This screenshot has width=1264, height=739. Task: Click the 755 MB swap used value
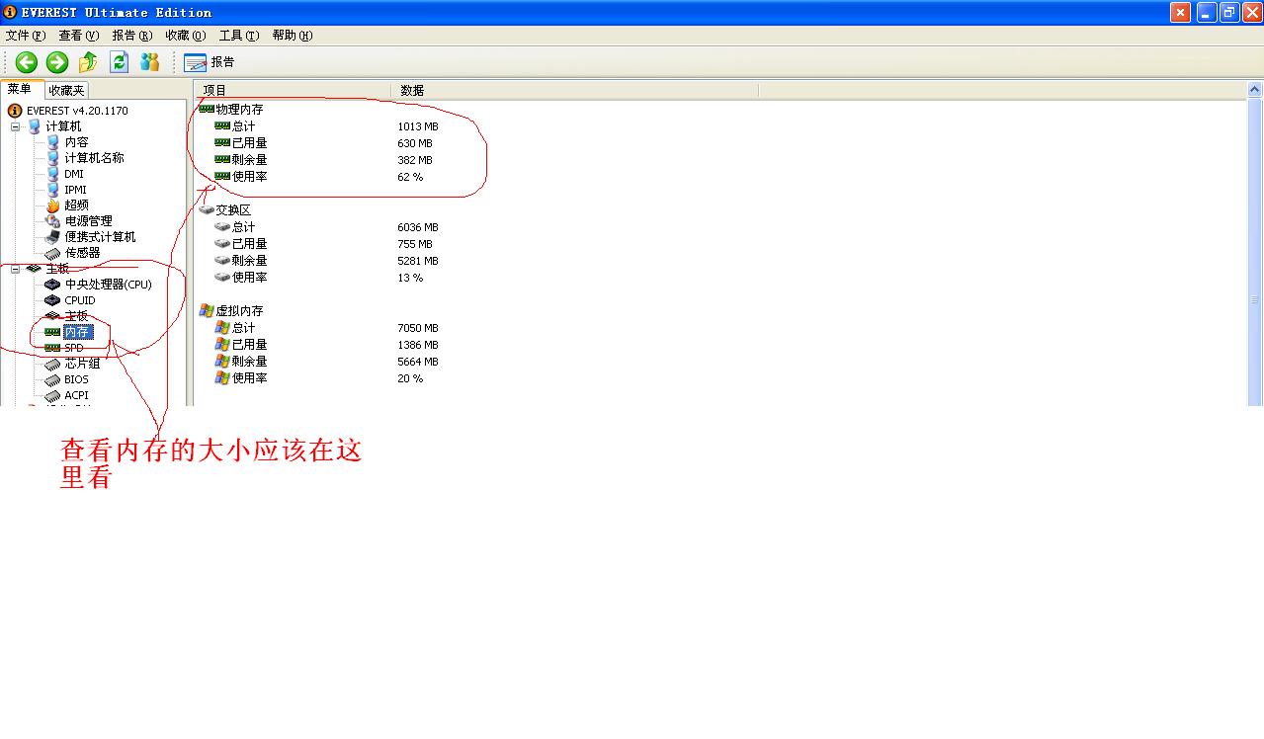[415, 244]
